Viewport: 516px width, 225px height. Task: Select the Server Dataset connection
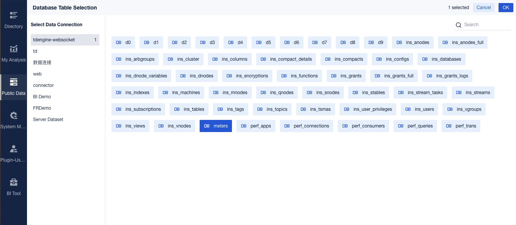click(65, 120)
